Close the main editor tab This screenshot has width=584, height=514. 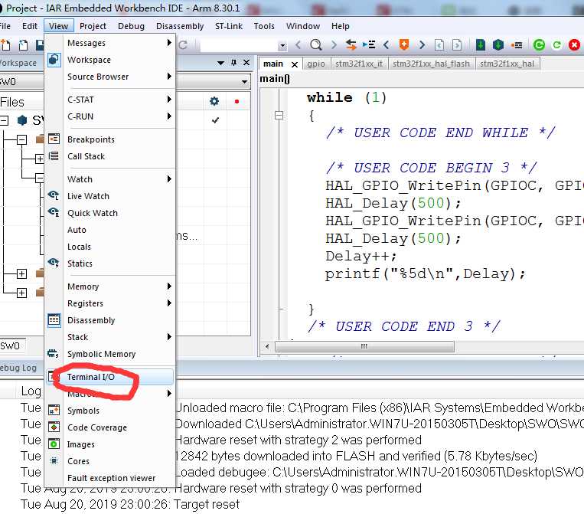coord(295,64)
